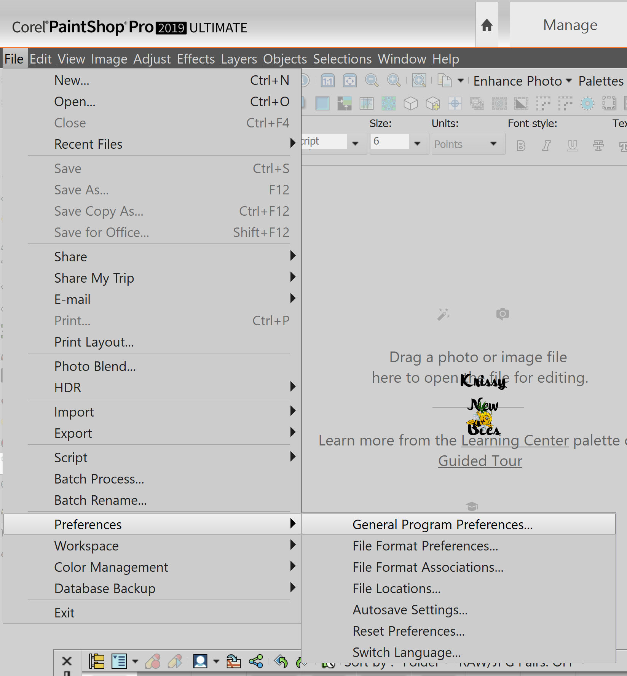Screen dimensions: 627x676
Task: Click the pencil with play arrow apply icon
Action: pos(175,661)
